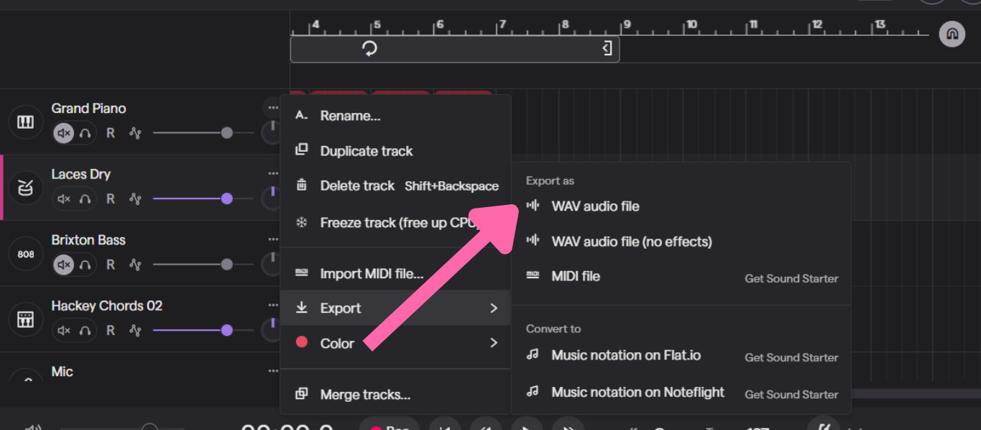The height and width of the screenshot is (430, 981).
Task: Click the keyboard icon on Hackey Chords 02
Action: [x=25, y=319]
